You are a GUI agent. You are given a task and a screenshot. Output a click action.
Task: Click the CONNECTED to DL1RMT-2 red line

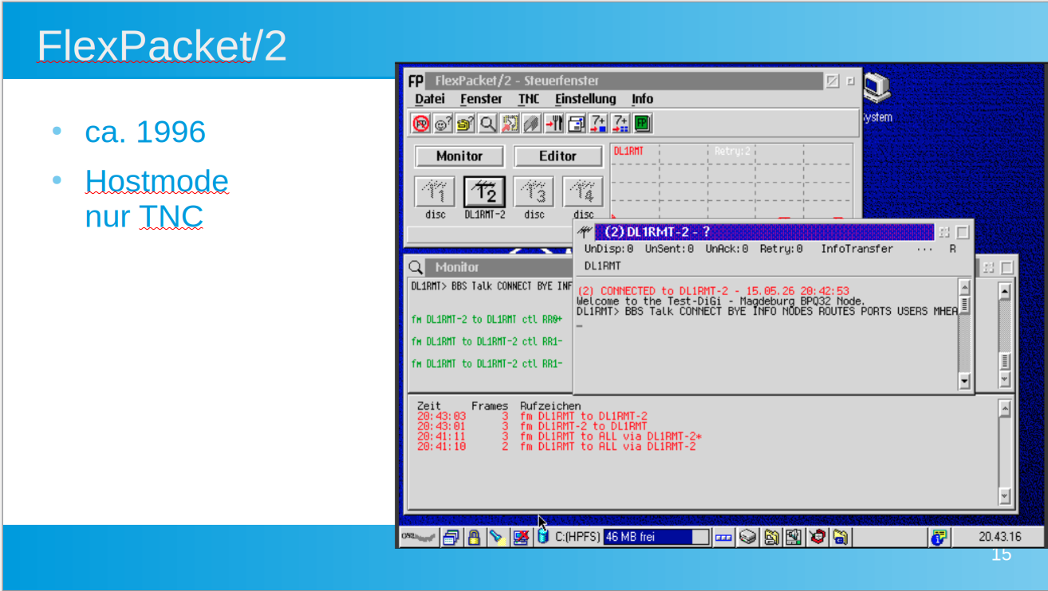[713, 291]
